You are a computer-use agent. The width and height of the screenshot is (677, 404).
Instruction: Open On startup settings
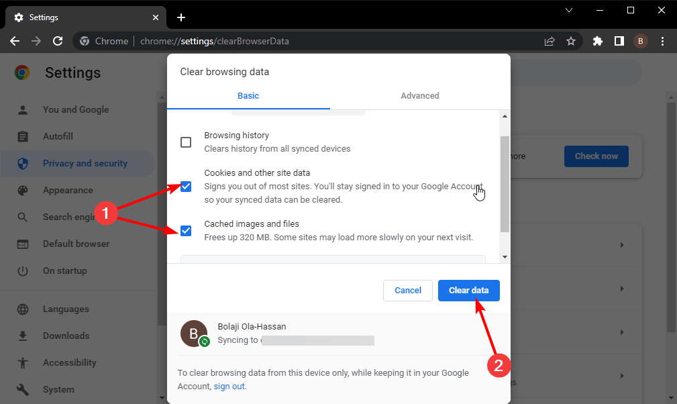[x=65, y=270]
